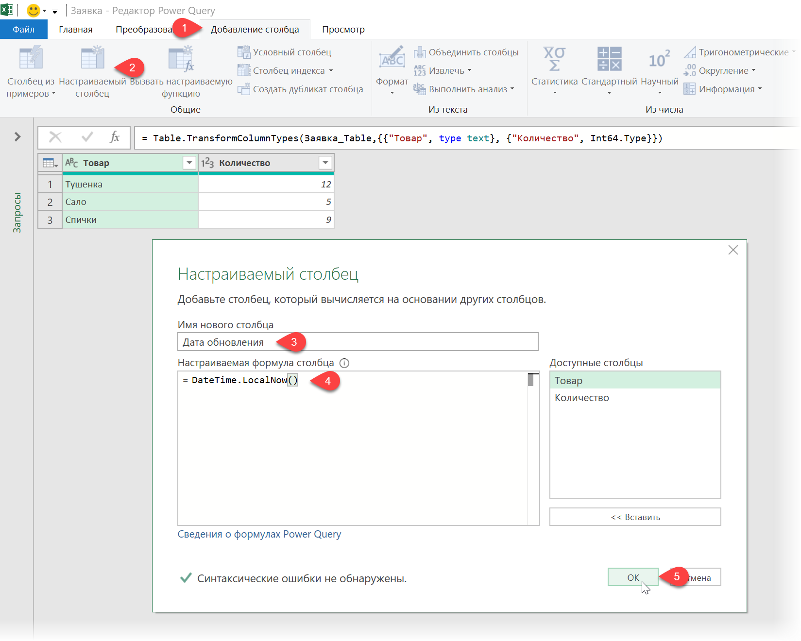801x641 pixels.
Task: Click the Имя нового столбца field
Action: coord(358,342)
